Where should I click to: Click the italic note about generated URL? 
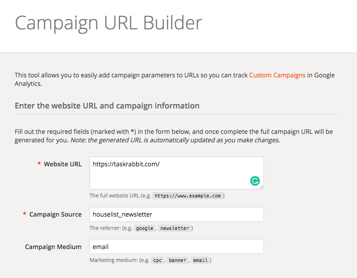pyautogui.click(x=175, y=140)
